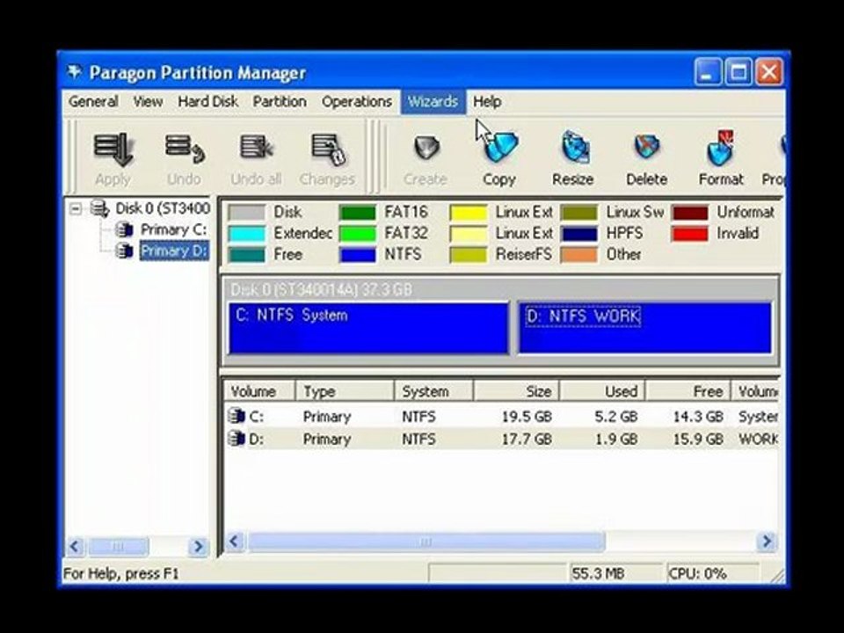
Task: Open the General menu
Action: 94,102
